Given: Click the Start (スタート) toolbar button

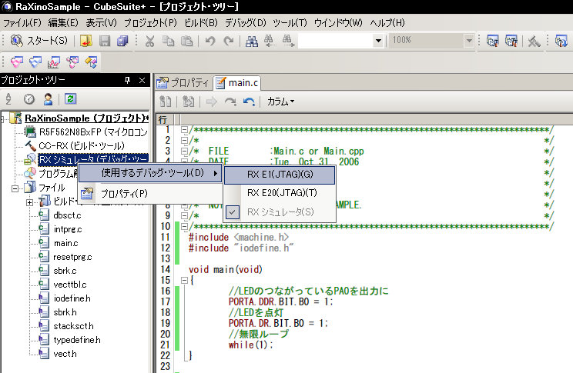Looking at the screenshot, I should click(x=39, y=41).
